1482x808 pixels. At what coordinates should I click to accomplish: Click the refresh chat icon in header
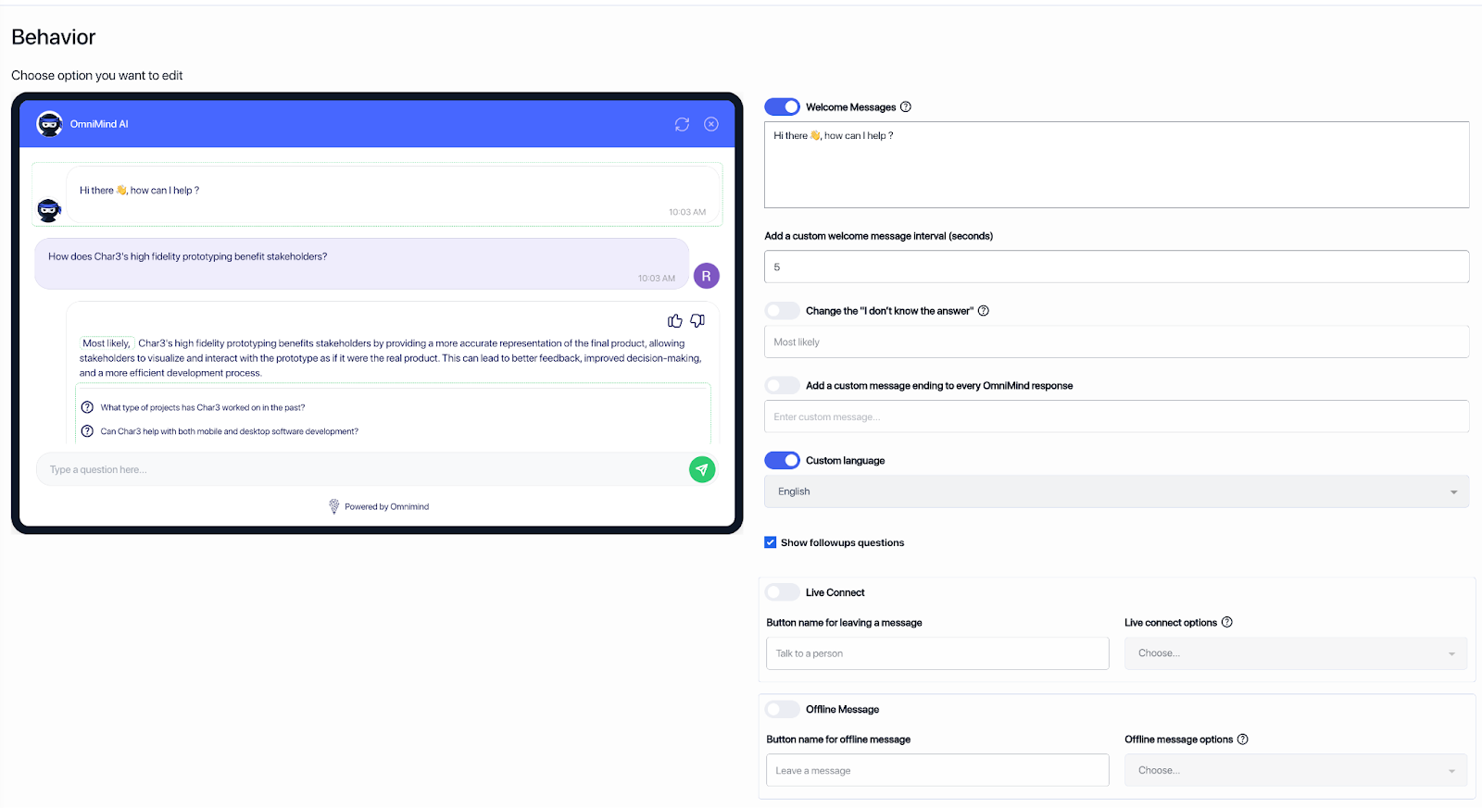pos(682,124)
